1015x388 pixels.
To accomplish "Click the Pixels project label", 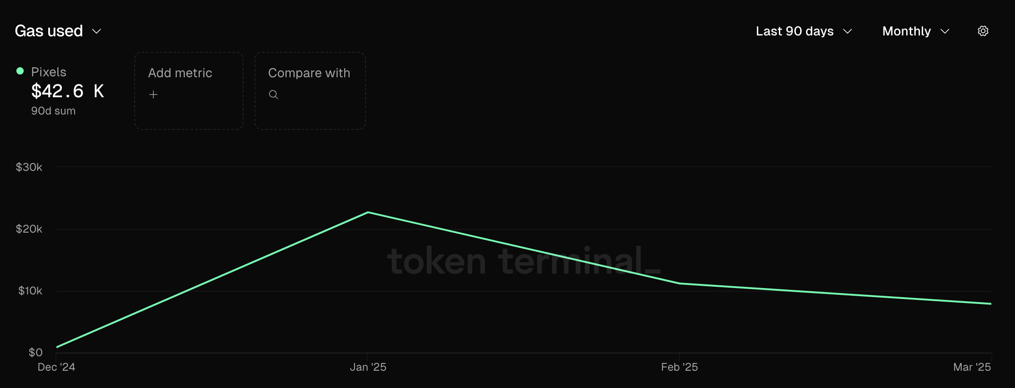I will (x=49, y=72).
